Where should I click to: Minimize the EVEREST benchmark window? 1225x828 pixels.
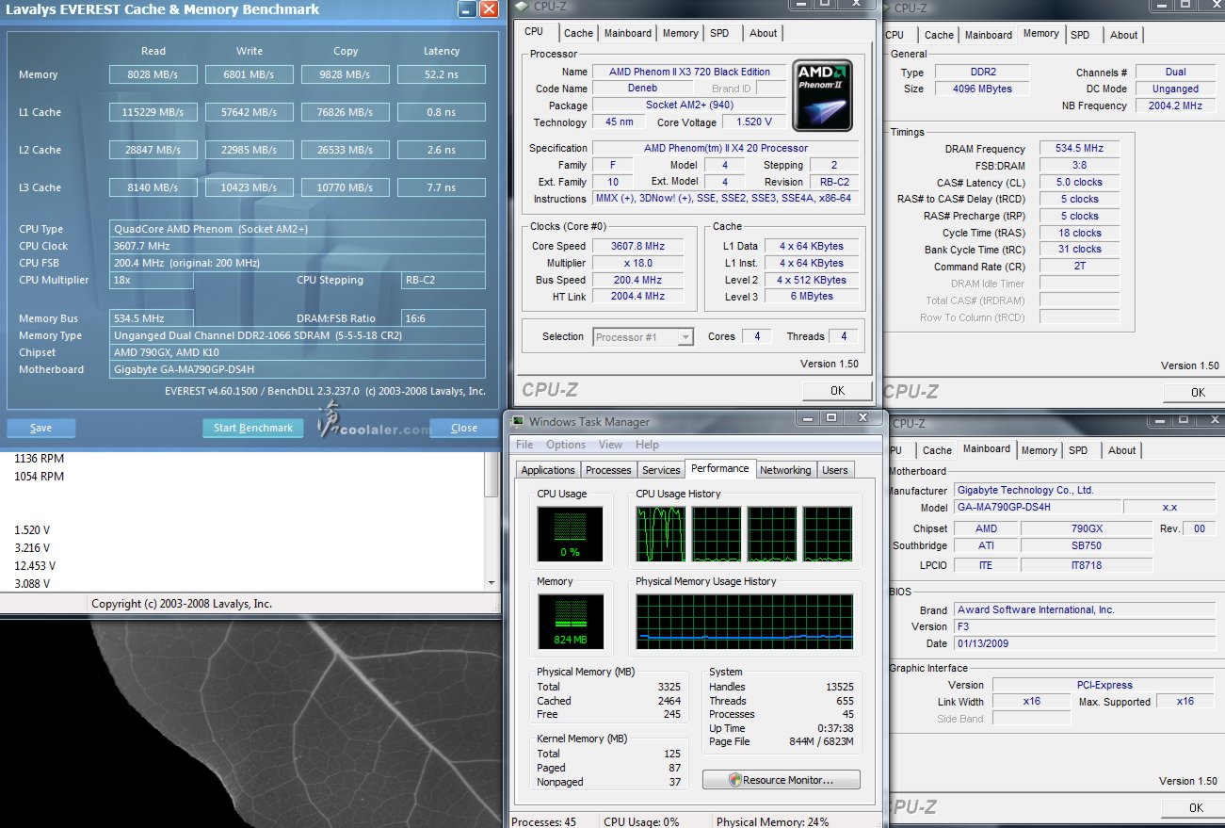tap(467, 9)
